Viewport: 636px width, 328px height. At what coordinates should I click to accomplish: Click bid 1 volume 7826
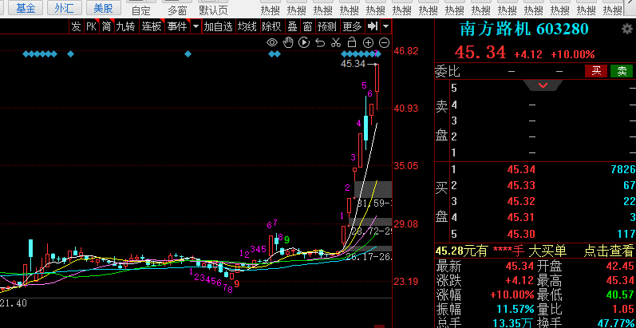(623, 169)
